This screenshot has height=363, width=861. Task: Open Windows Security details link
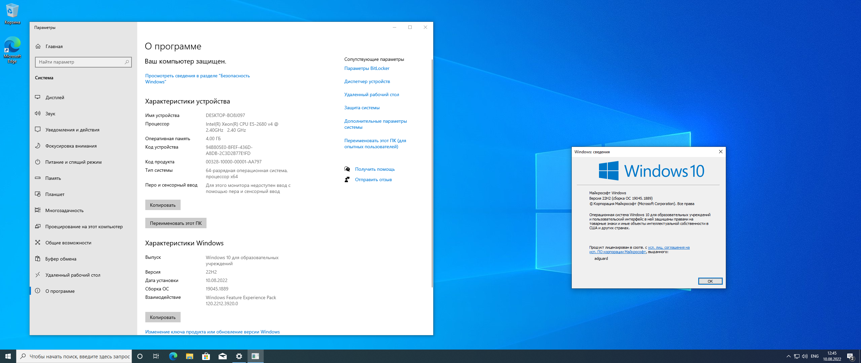197,79
